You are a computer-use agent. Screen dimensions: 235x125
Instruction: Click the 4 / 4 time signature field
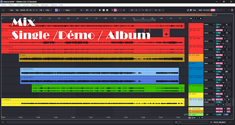click(35, 10)
